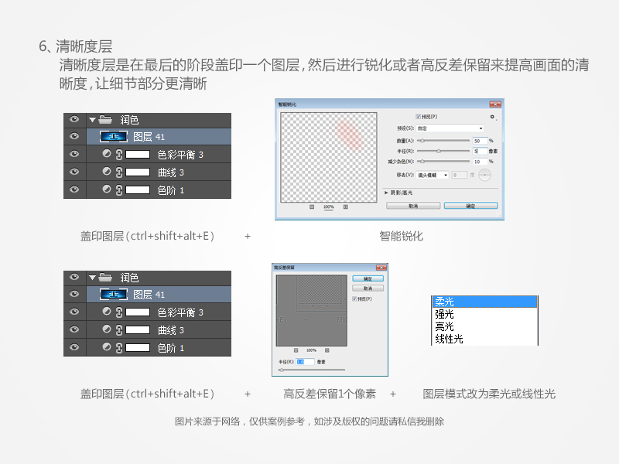Open the gear settings icon in 智能锐化
This screenshot has height=464, width=619.
click(x=492, y=117)
